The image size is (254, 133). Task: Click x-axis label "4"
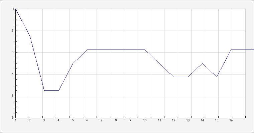point(58,120)
